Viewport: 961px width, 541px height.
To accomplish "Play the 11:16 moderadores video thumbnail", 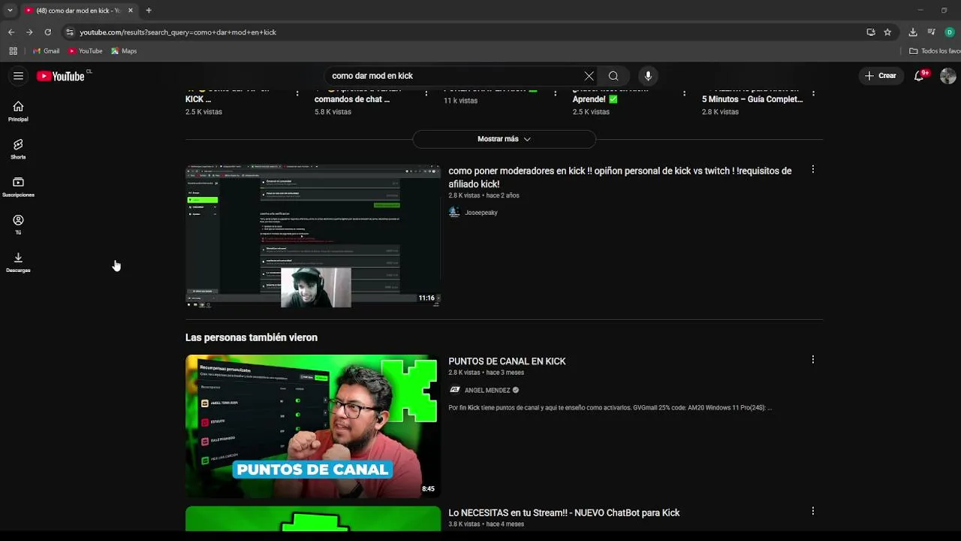I will click(313, 236).
